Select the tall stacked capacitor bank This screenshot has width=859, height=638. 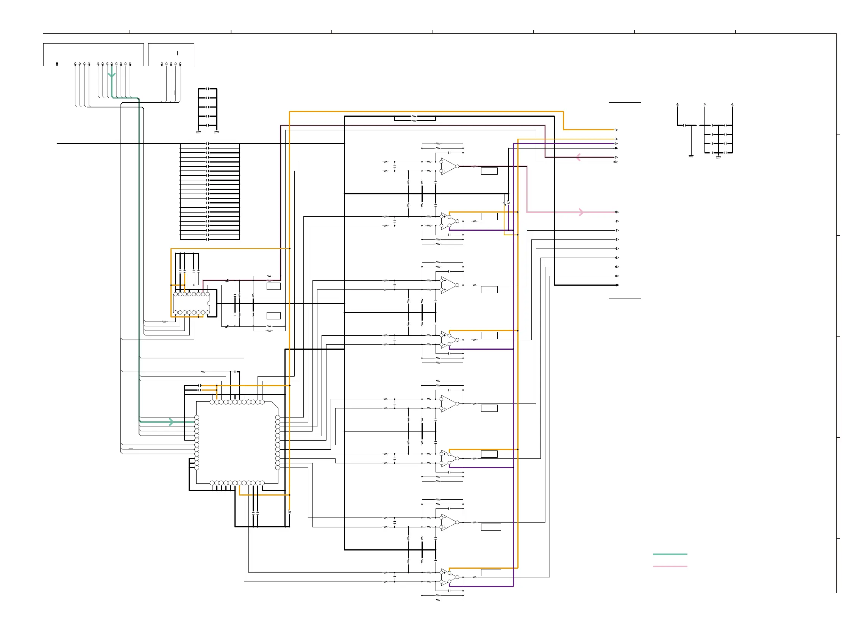coord(209,192)
